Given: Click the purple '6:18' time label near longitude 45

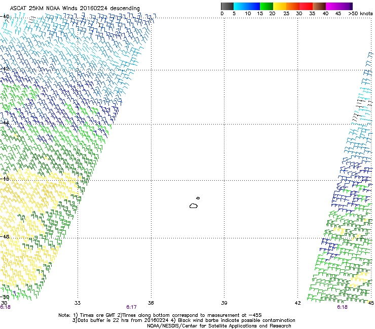Looking at the screenshot, I should 342,307.
